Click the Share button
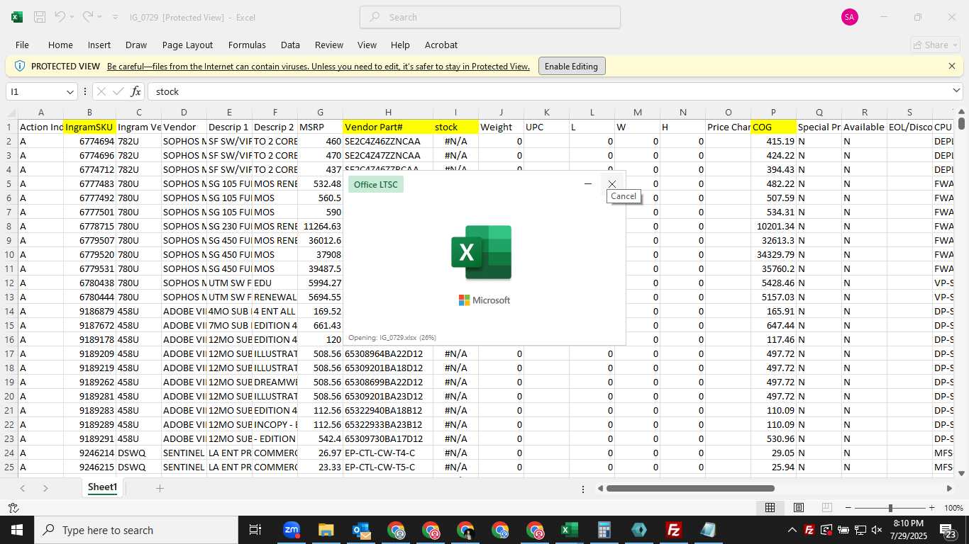 tap(935, 45)
